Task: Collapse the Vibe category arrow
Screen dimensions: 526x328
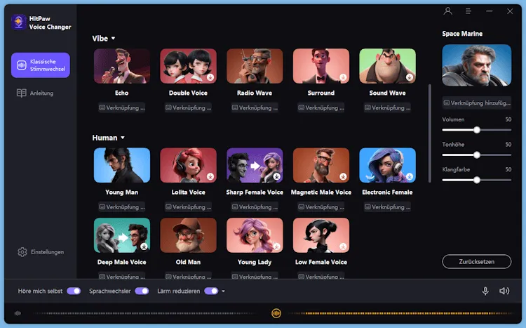Action: click(113, 39)
